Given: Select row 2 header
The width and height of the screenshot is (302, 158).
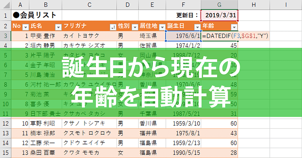Looking at the screenshot, I should tap(6, 26).
